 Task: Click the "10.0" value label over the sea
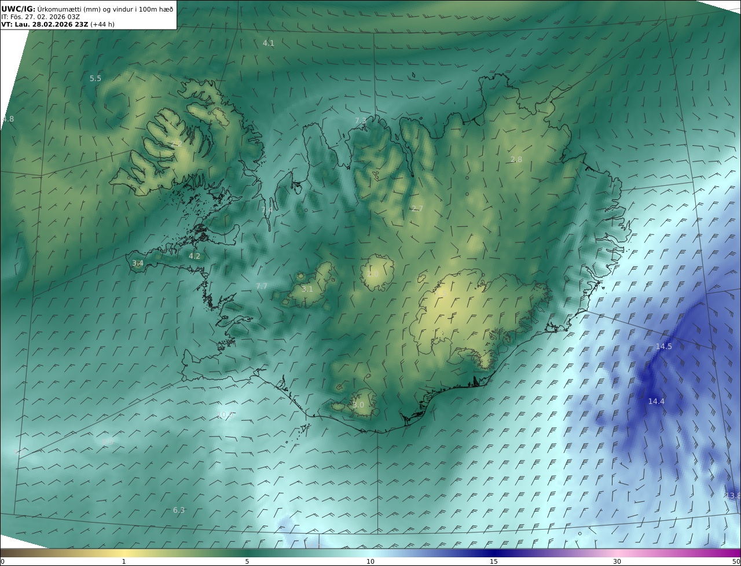224,414
